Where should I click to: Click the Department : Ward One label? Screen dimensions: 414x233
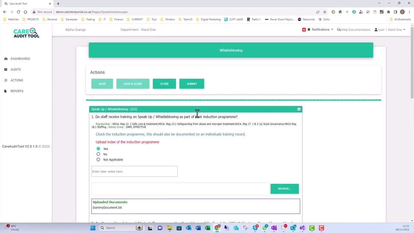pyautogui.click(x=138, y=29)
